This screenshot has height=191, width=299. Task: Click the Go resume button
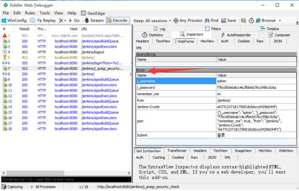[x=74, y=21]
